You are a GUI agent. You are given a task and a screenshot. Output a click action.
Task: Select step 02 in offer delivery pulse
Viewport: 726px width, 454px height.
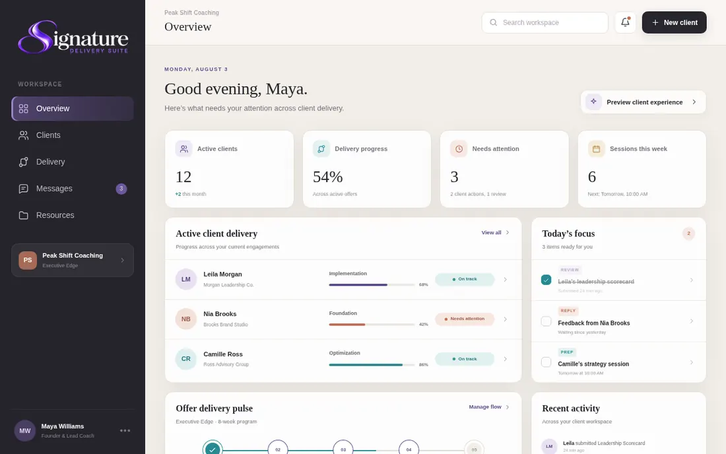pos(278,449)
